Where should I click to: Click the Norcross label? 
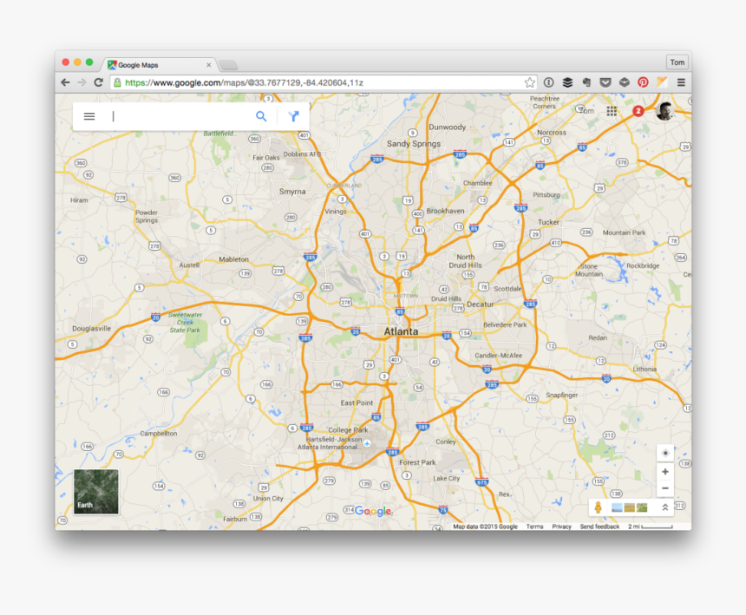click(x=552, y=132)
